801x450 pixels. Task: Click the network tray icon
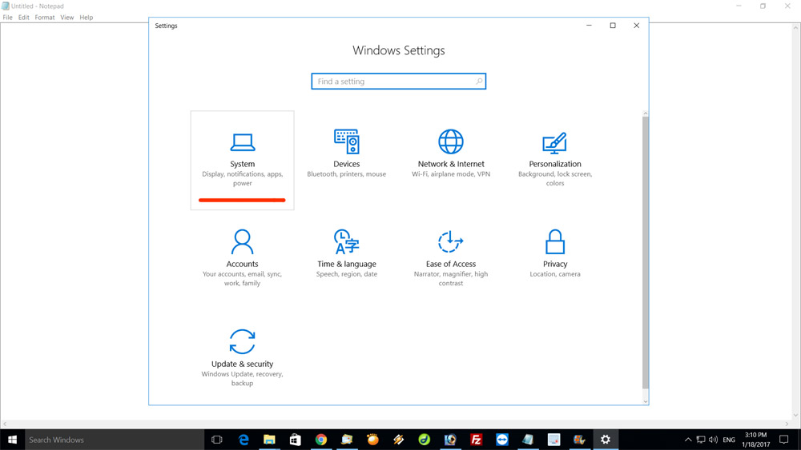pyautogui.click(x=701, y=440)
